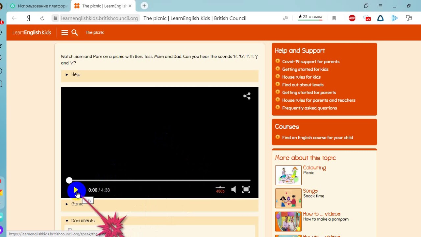The width and height of the screenshot is (421, 237).
Task: Click the lock icon in address bar
Action: pyautogui.click(x=55, y=18)
